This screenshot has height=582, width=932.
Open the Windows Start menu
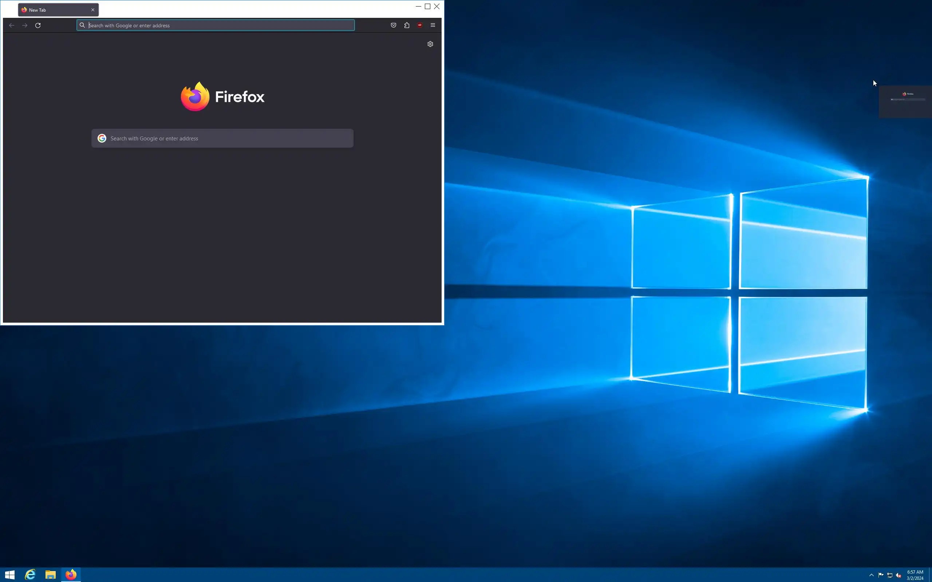pyautogui.click(x=9, y=575)
